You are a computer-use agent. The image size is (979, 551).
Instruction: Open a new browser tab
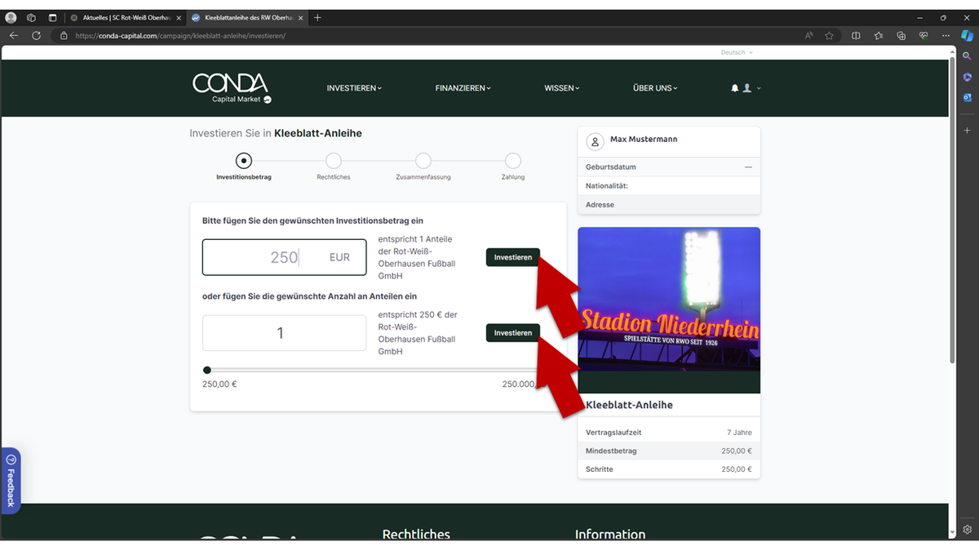click(317, 17)
